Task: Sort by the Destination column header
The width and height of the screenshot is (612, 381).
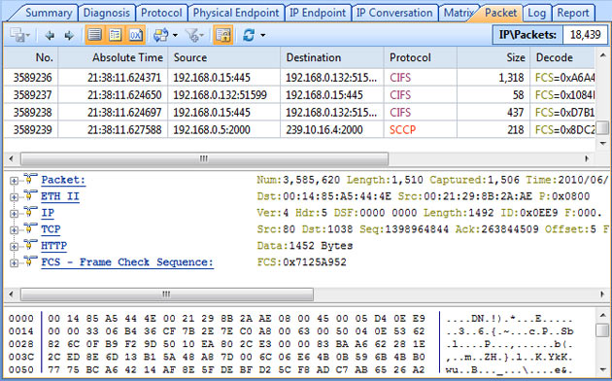Action: (332, 57)
